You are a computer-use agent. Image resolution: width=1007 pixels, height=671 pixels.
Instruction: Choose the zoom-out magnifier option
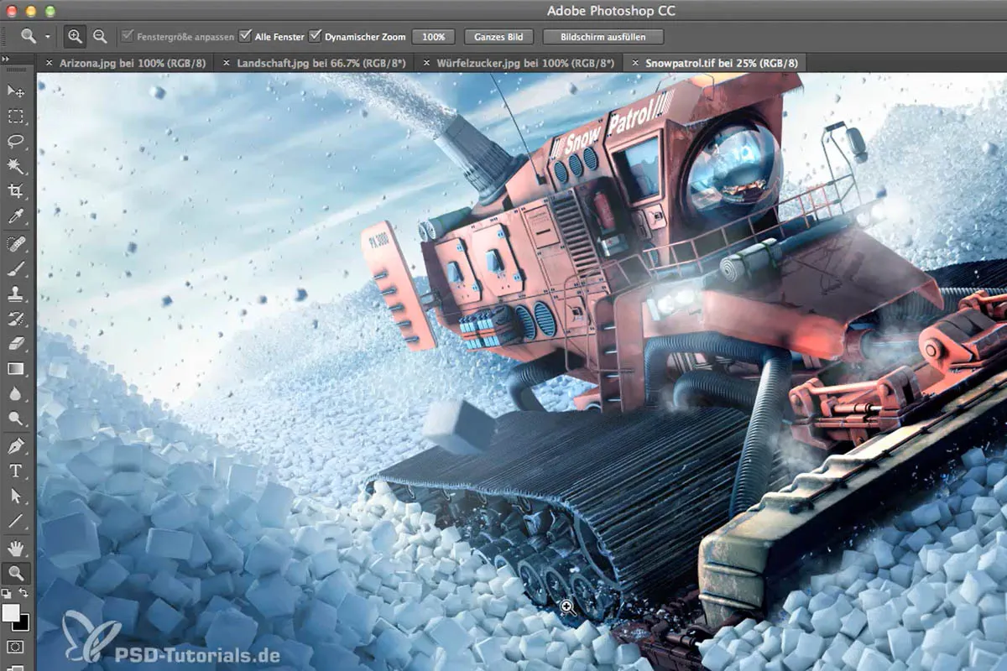click(100, 36)
